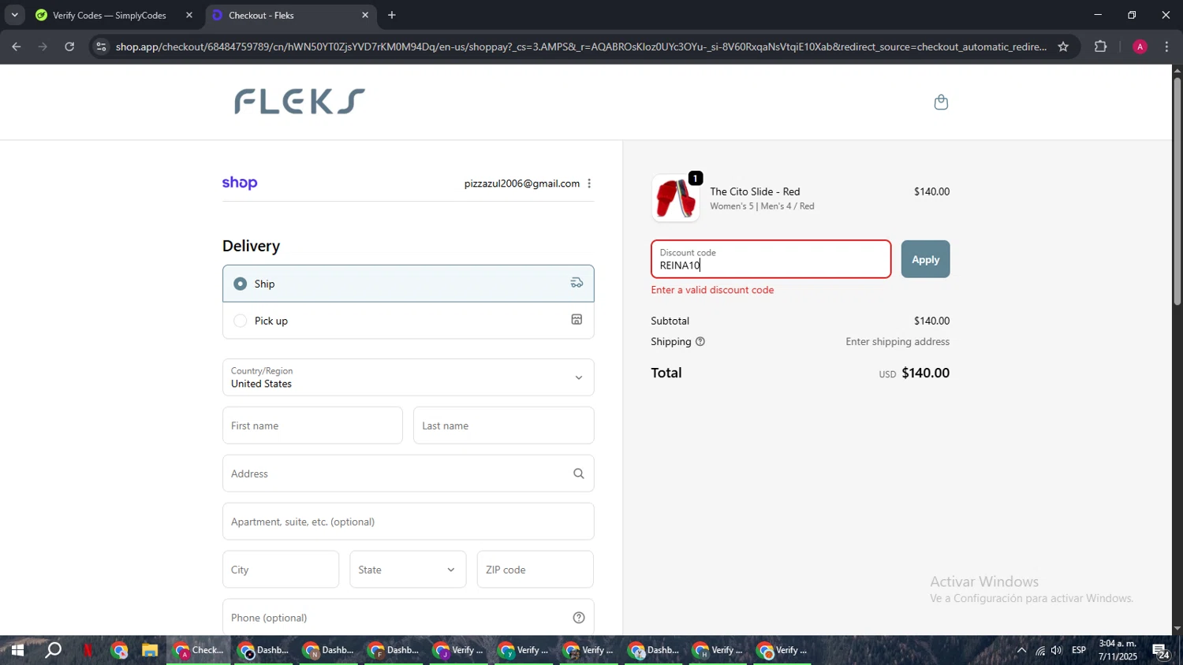Viewport: 1183px width, 665px height.
Task: Open a new browser tab
Action: pos(392,15)
